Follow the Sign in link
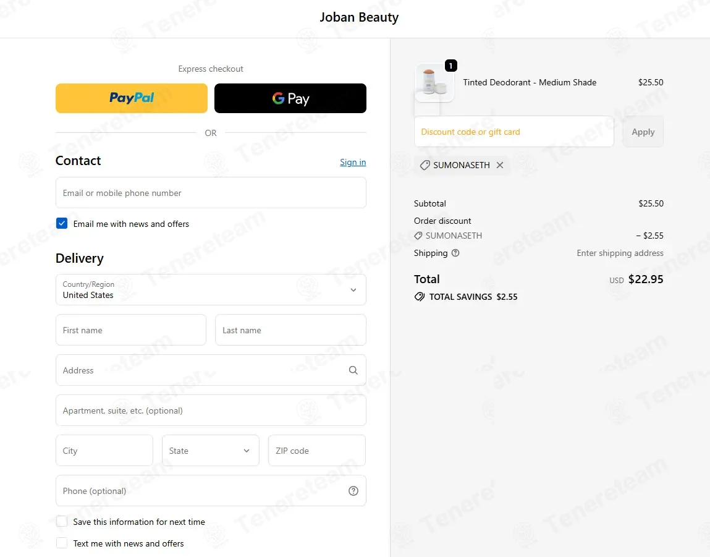 [353, 162]
